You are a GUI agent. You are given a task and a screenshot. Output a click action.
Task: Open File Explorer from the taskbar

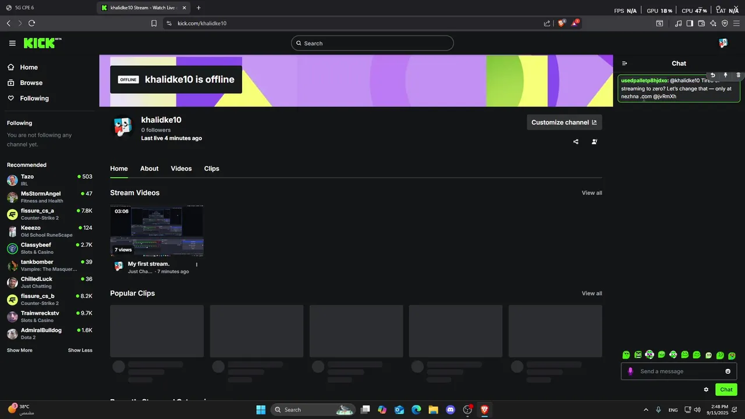point(433,410)
